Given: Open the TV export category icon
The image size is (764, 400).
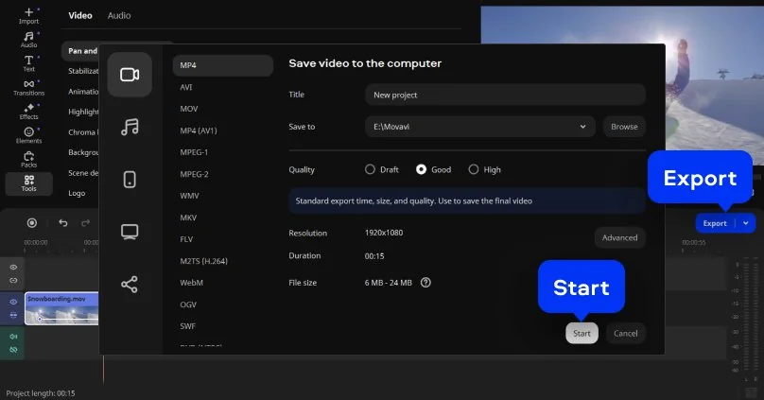Looking at the screenshot, I should coord(130,232).
